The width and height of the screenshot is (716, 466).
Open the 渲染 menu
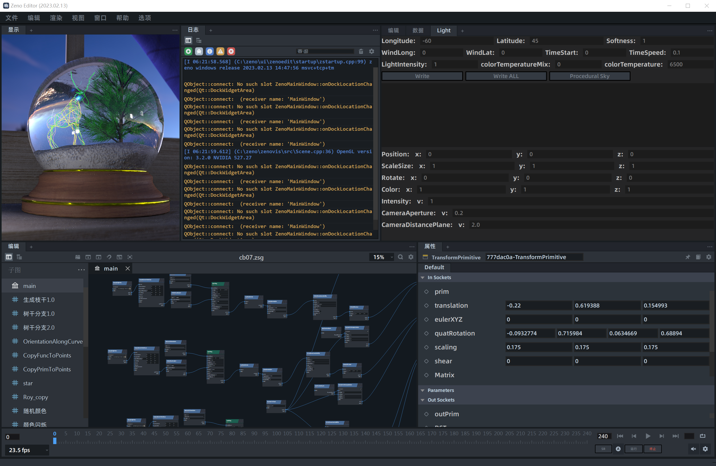56,18
